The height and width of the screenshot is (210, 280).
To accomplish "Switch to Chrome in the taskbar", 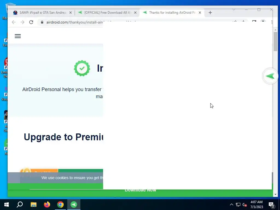I will click(x=60, y=205).
